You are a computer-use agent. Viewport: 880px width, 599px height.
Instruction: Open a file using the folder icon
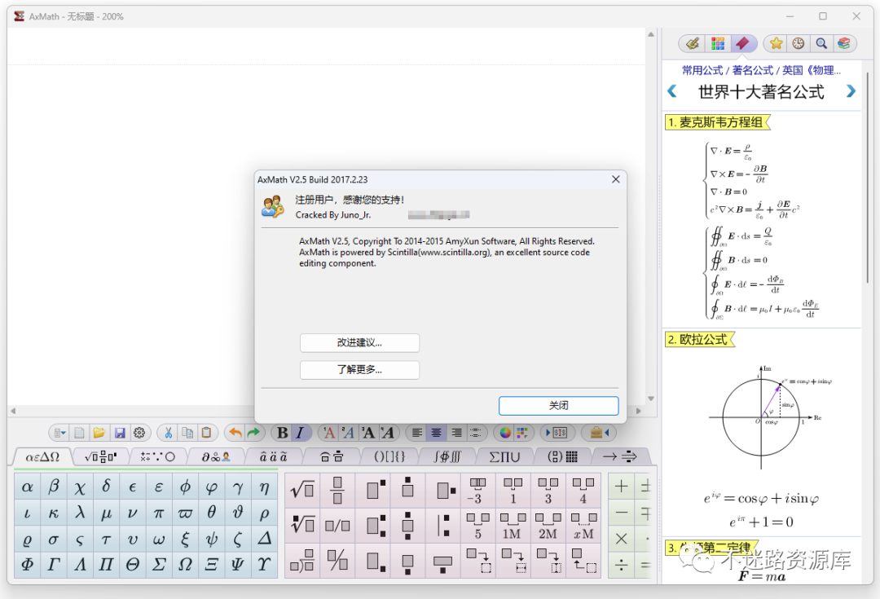[99, 432]
